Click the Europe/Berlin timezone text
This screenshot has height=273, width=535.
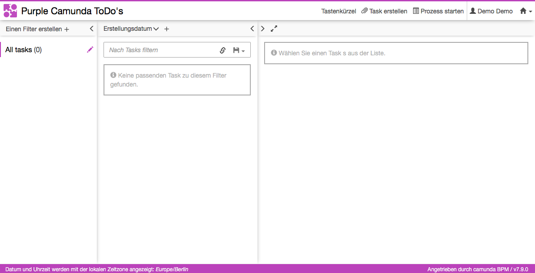pos(172,269)
